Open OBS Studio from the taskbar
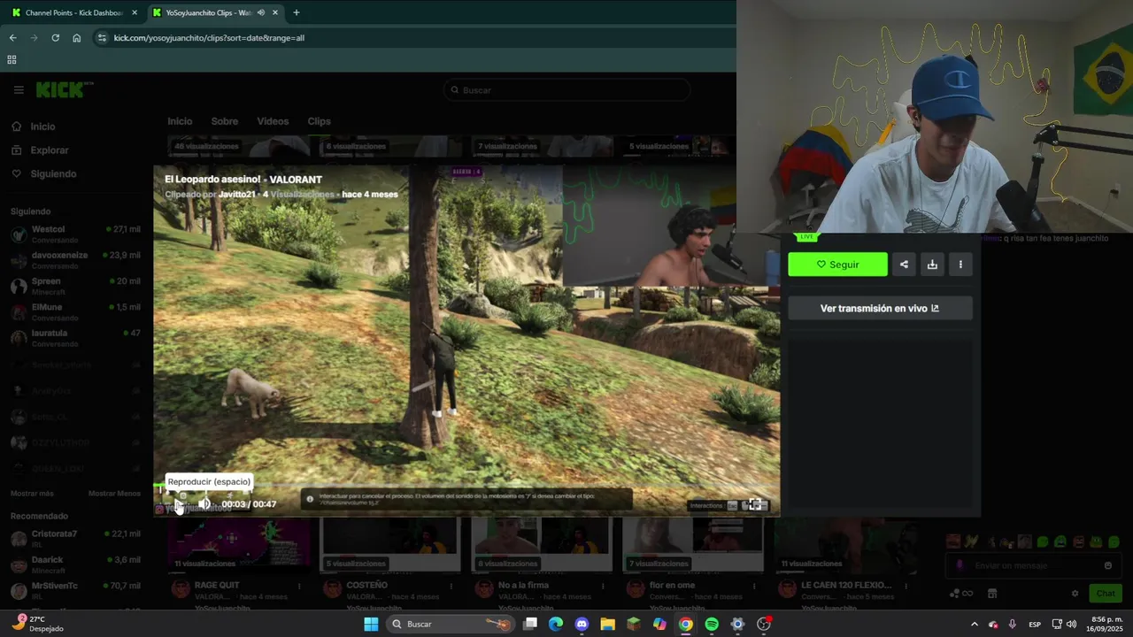Screen dimensions: 1133x637 (x=764, y=624)
